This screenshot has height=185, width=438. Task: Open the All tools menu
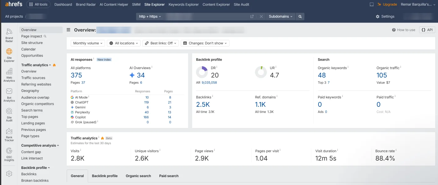point(38,4)
